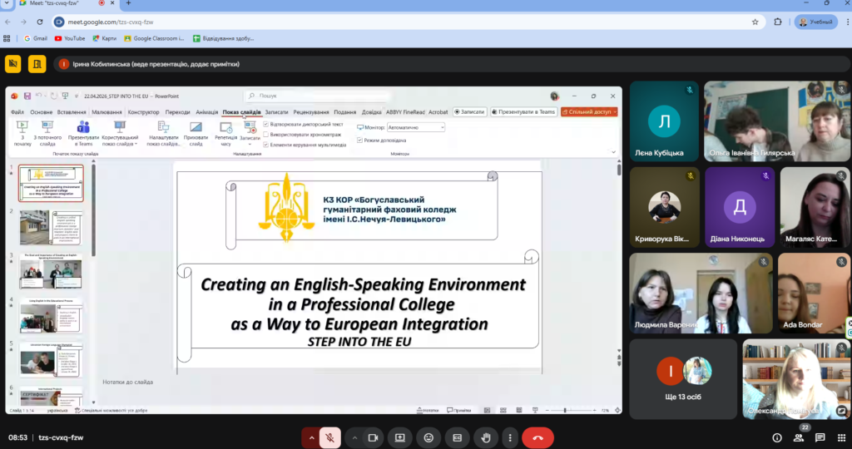Open more options three-dot menu
Screen dimensions: 852x449
(x=510, y=437)
